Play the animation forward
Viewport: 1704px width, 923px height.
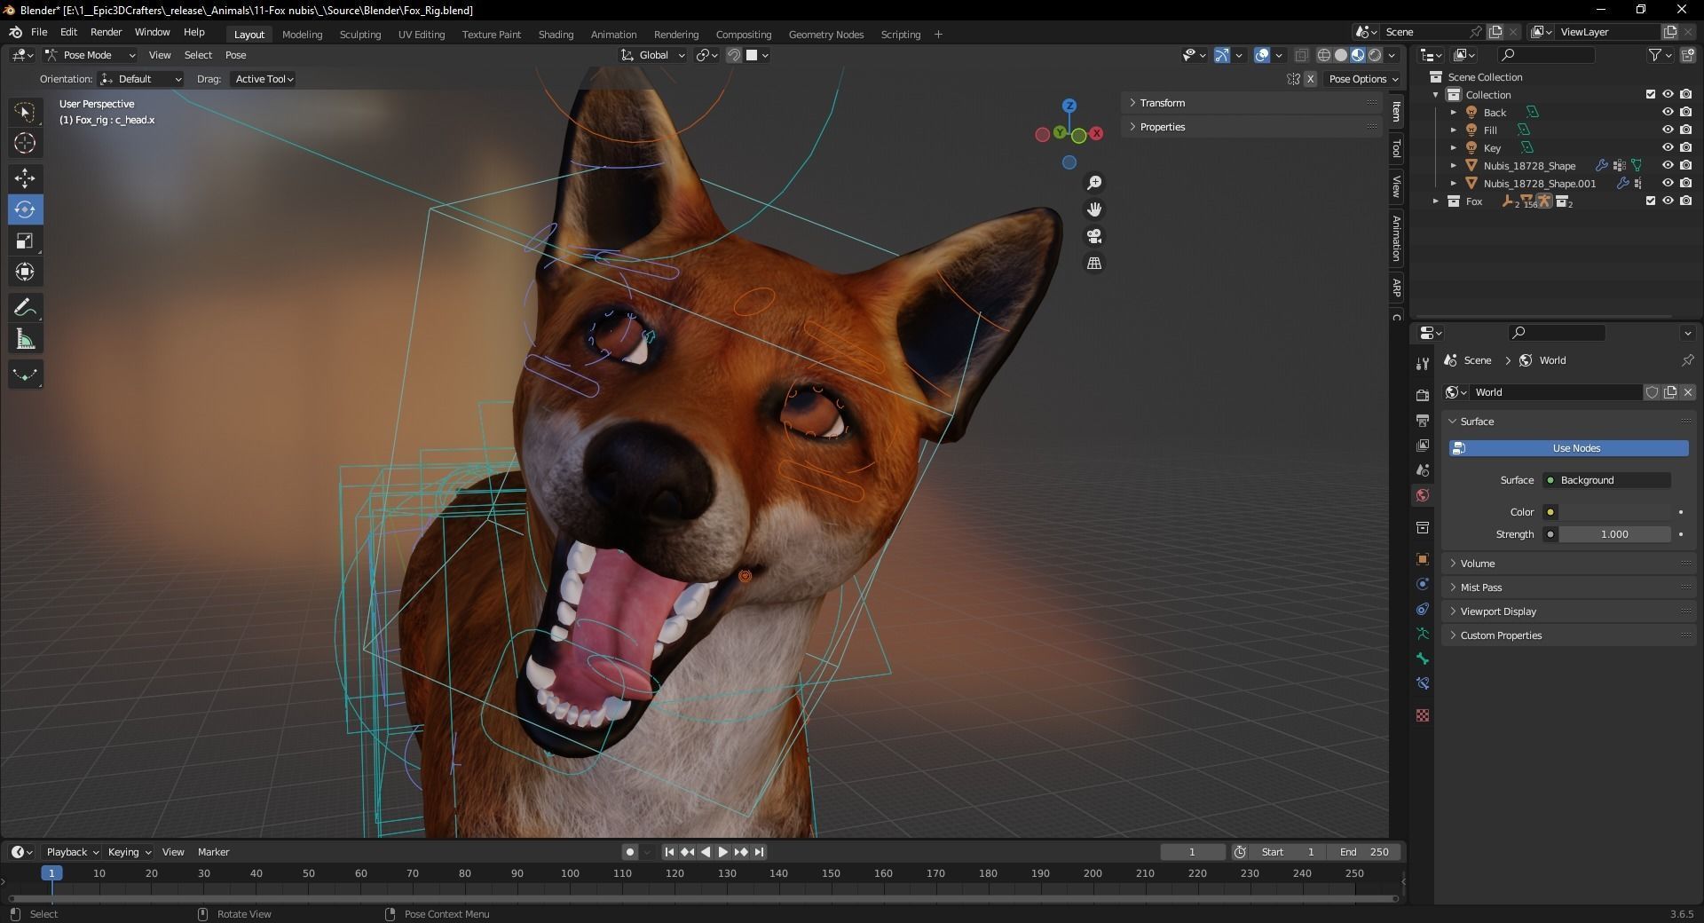(x=723, y=852)
